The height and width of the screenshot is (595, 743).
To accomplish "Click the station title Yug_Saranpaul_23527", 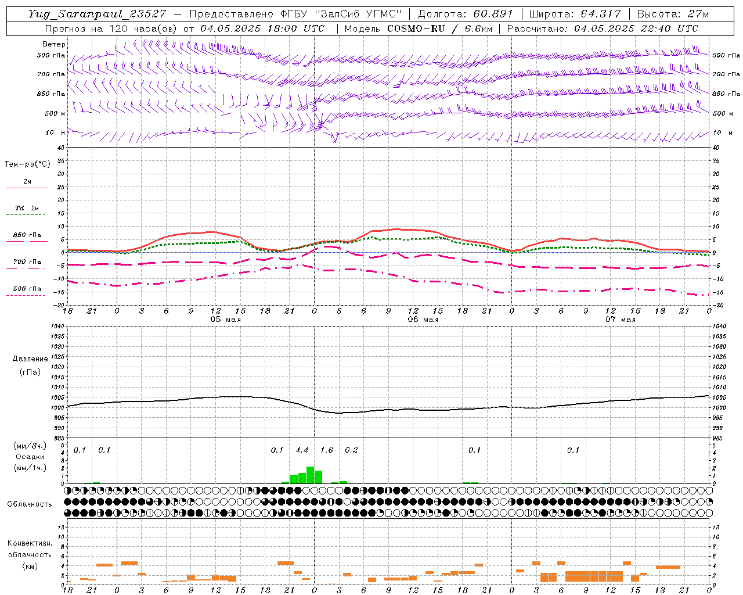I will coord(97,14).
